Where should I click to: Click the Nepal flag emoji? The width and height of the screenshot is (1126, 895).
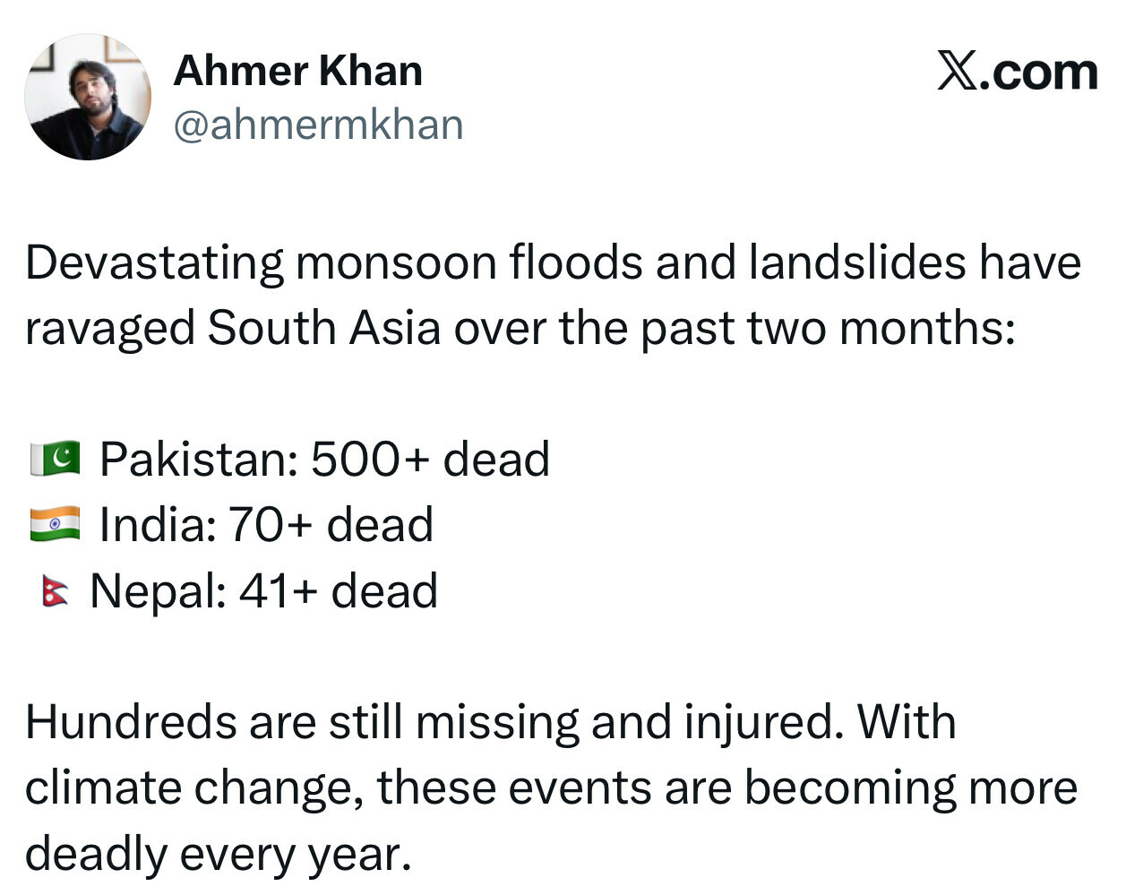pos(55,591)
